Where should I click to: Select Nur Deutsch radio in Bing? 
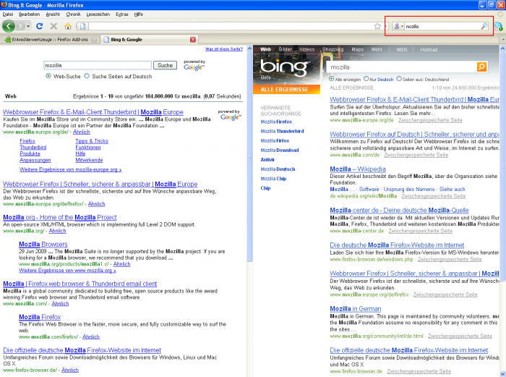[366, 79]
